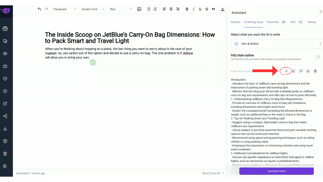Click the Keywords count badge 29

coord(284,22)
